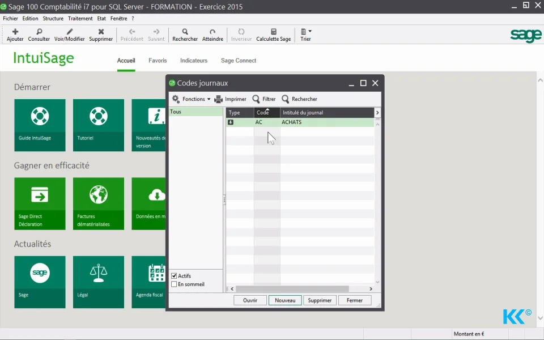Switch to the Indicateurs tab
This screenshot has width=544, height=340.
(x=194, y=61)
